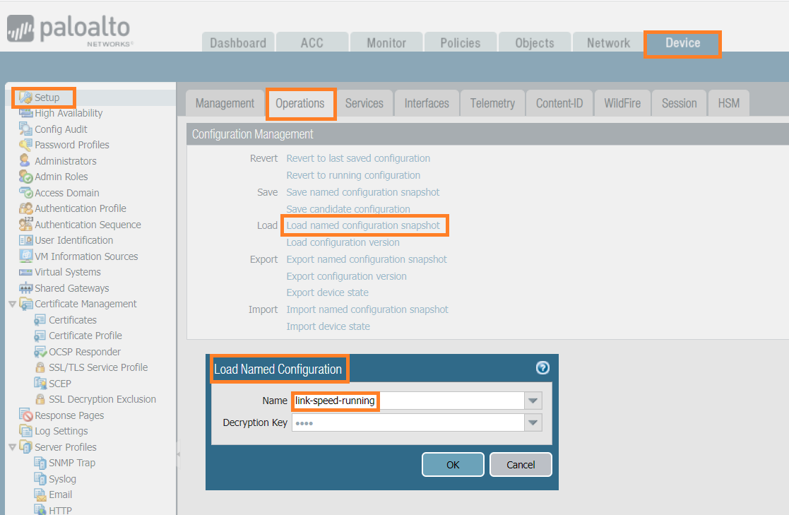Open the Decryption Key dropdown
Viewport: 789px width, 515px height.
(x=532, y=422)
